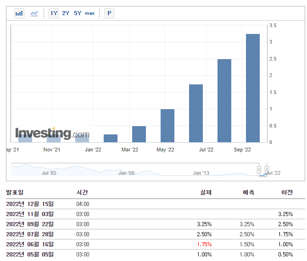The width and height of the screenshot is (307, 261).
Task: Click the bar reaching 1.75
Action: (196, 113)
